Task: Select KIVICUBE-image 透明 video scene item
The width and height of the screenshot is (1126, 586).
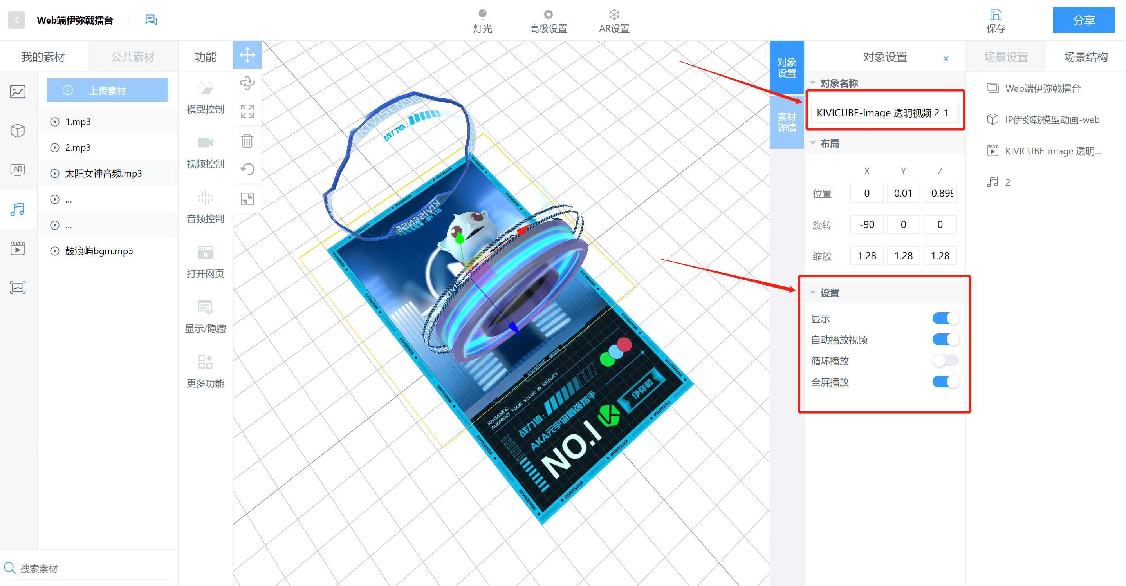Action: point(1045,151)
